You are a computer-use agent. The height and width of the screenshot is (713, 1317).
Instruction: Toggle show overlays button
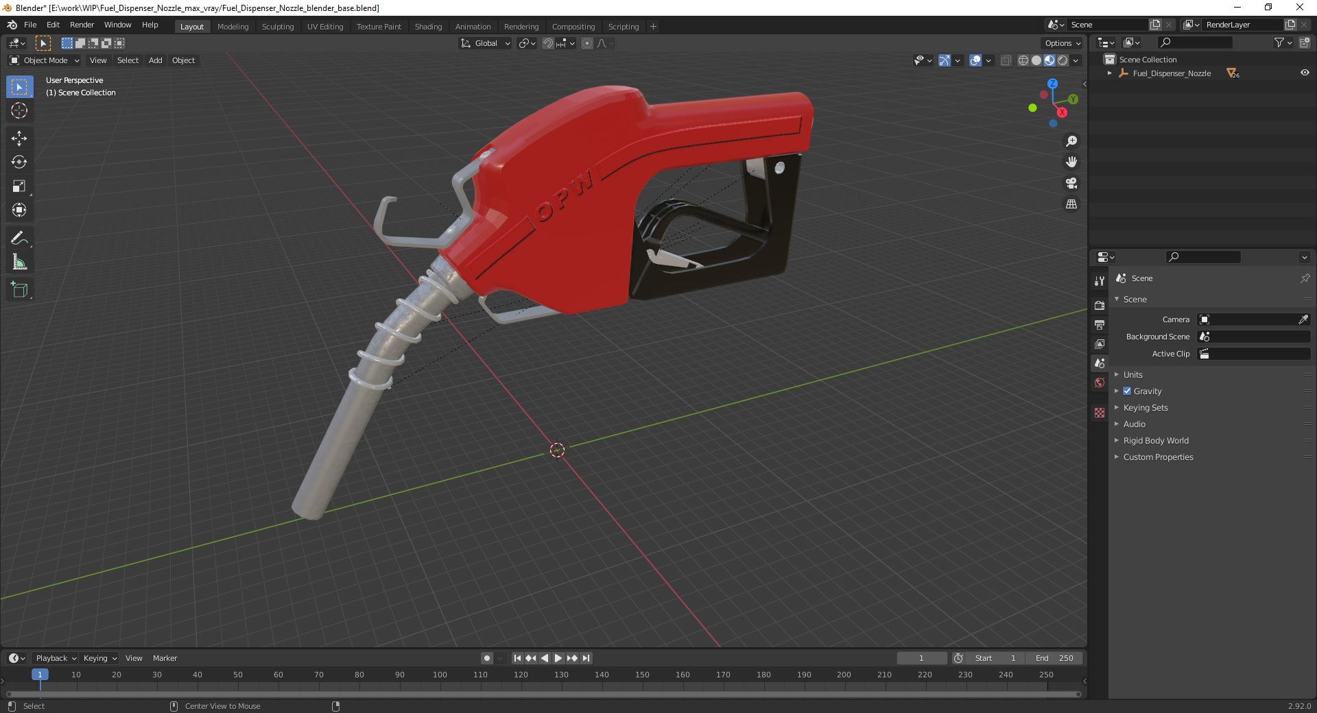coord(975,60)
